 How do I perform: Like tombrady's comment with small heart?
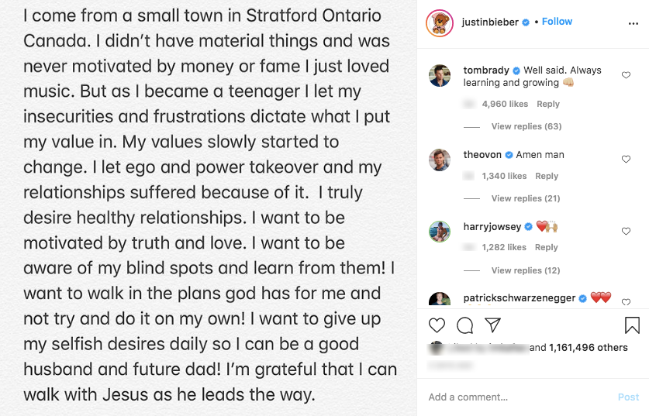(x=626, y=75)
